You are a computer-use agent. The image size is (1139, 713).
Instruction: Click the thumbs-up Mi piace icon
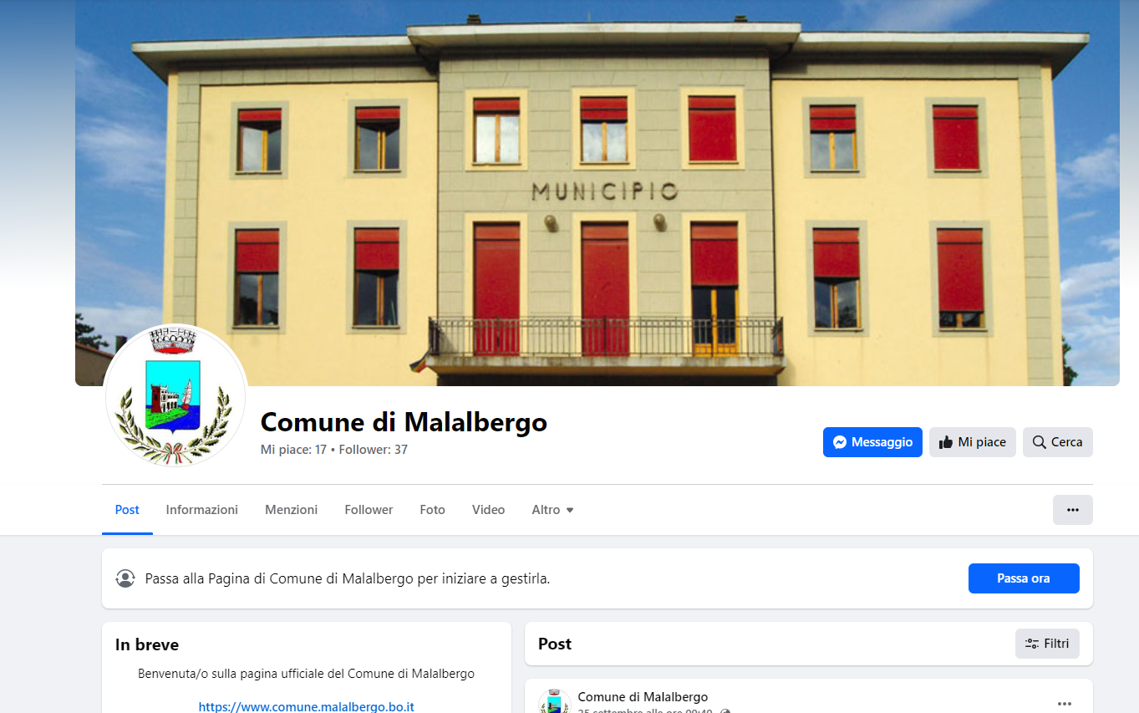[x=946, y=442]
